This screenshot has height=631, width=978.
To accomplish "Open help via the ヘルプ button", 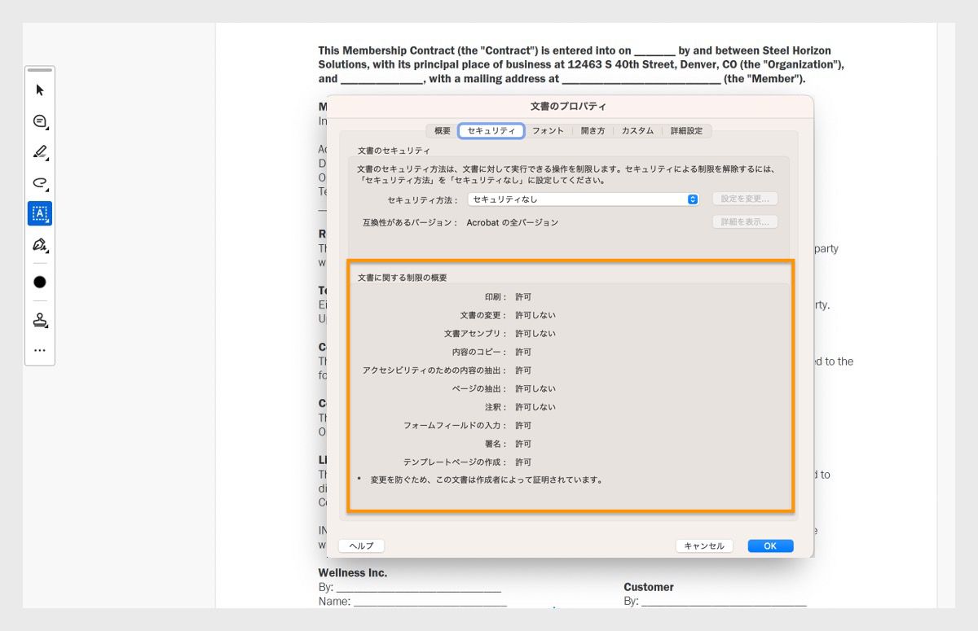I will tap(361, 546).
